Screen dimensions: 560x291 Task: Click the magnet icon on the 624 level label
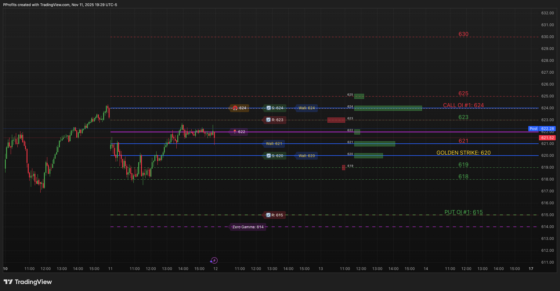point(235,108)
